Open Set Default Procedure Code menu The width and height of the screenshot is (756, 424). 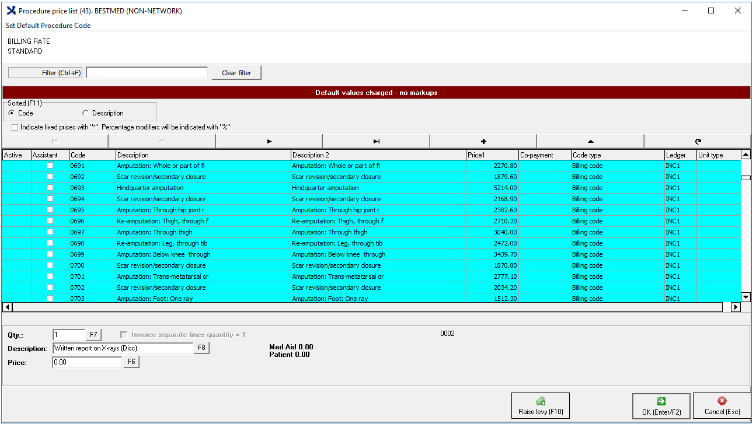click(x=48, y=26)
